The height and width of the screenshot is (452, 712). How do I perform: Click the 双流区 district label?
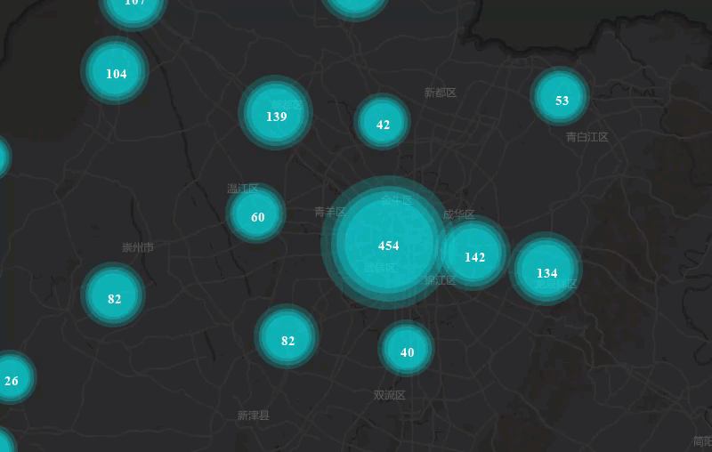coord(389,395)
